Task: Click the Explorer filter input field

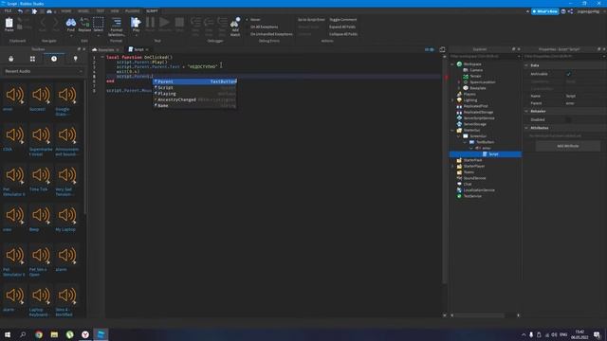Action: pos(485,57)
